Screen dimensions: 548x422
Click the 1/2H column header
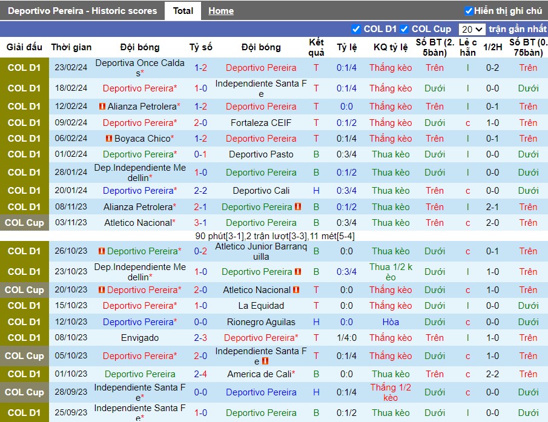pos(492,47)
